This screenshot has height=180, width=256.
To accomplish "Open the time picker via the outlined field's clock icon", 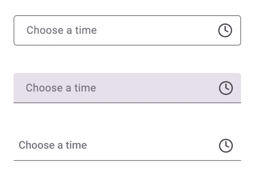I will pyautogui.click(x=226, y=30).
